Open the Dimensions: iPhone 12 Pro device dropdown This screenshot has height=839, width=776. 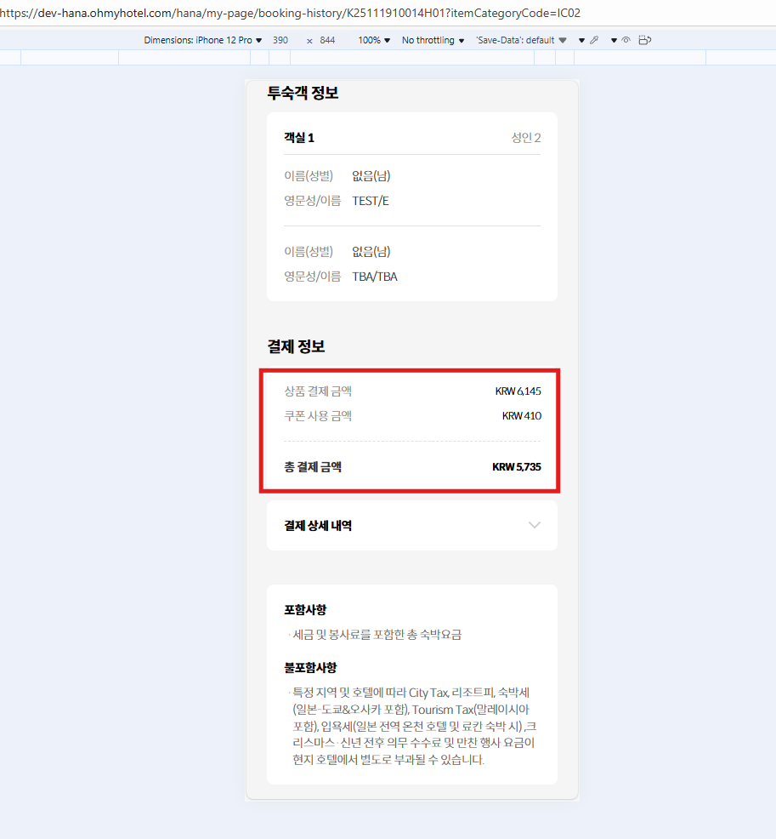[x=203, y=40]
